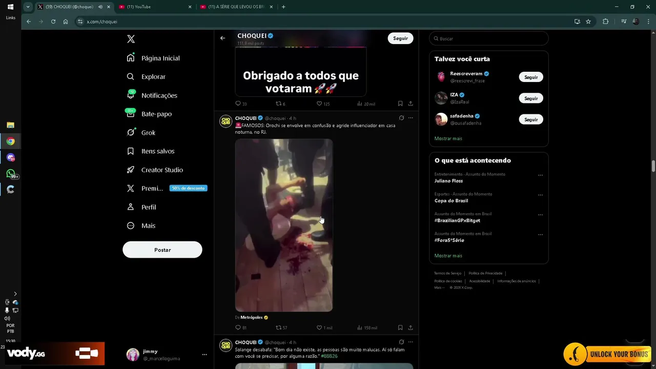Switch to the (11) YouTube tab
This screenshot has width=656, height=369.
(154, 7)
